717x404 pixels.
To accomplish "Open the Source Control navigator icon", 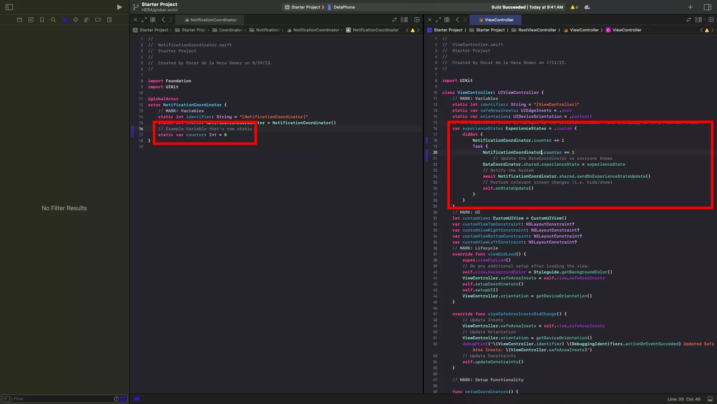I will [31, 20].
